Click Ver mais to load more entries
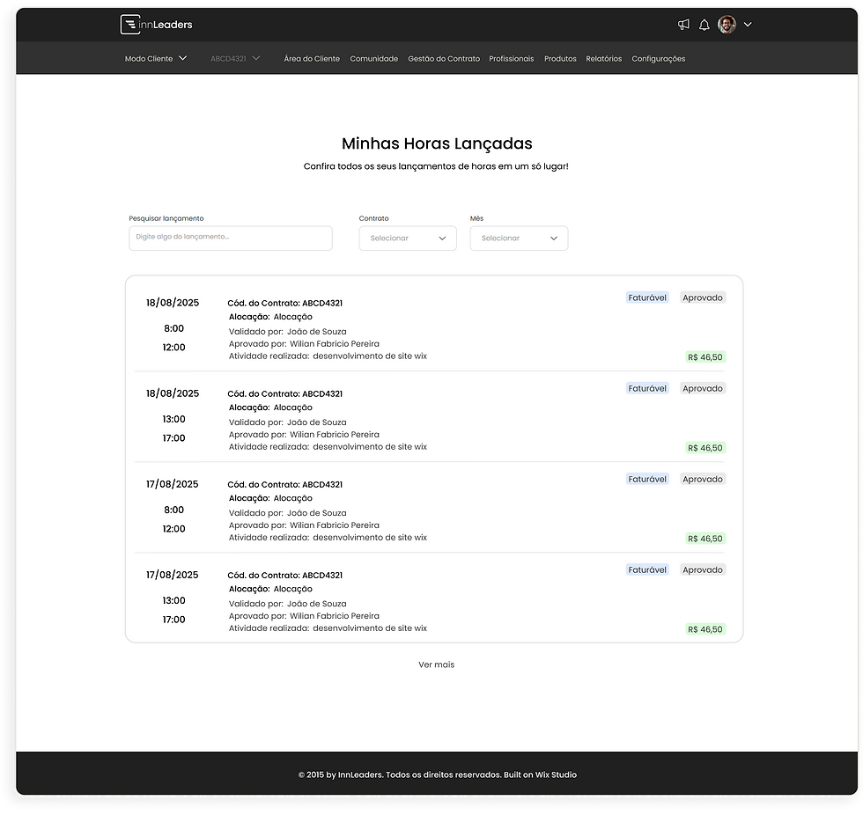The height and width of the screenshot is (815, 863). pyautogui.click(x=437, y=664)
